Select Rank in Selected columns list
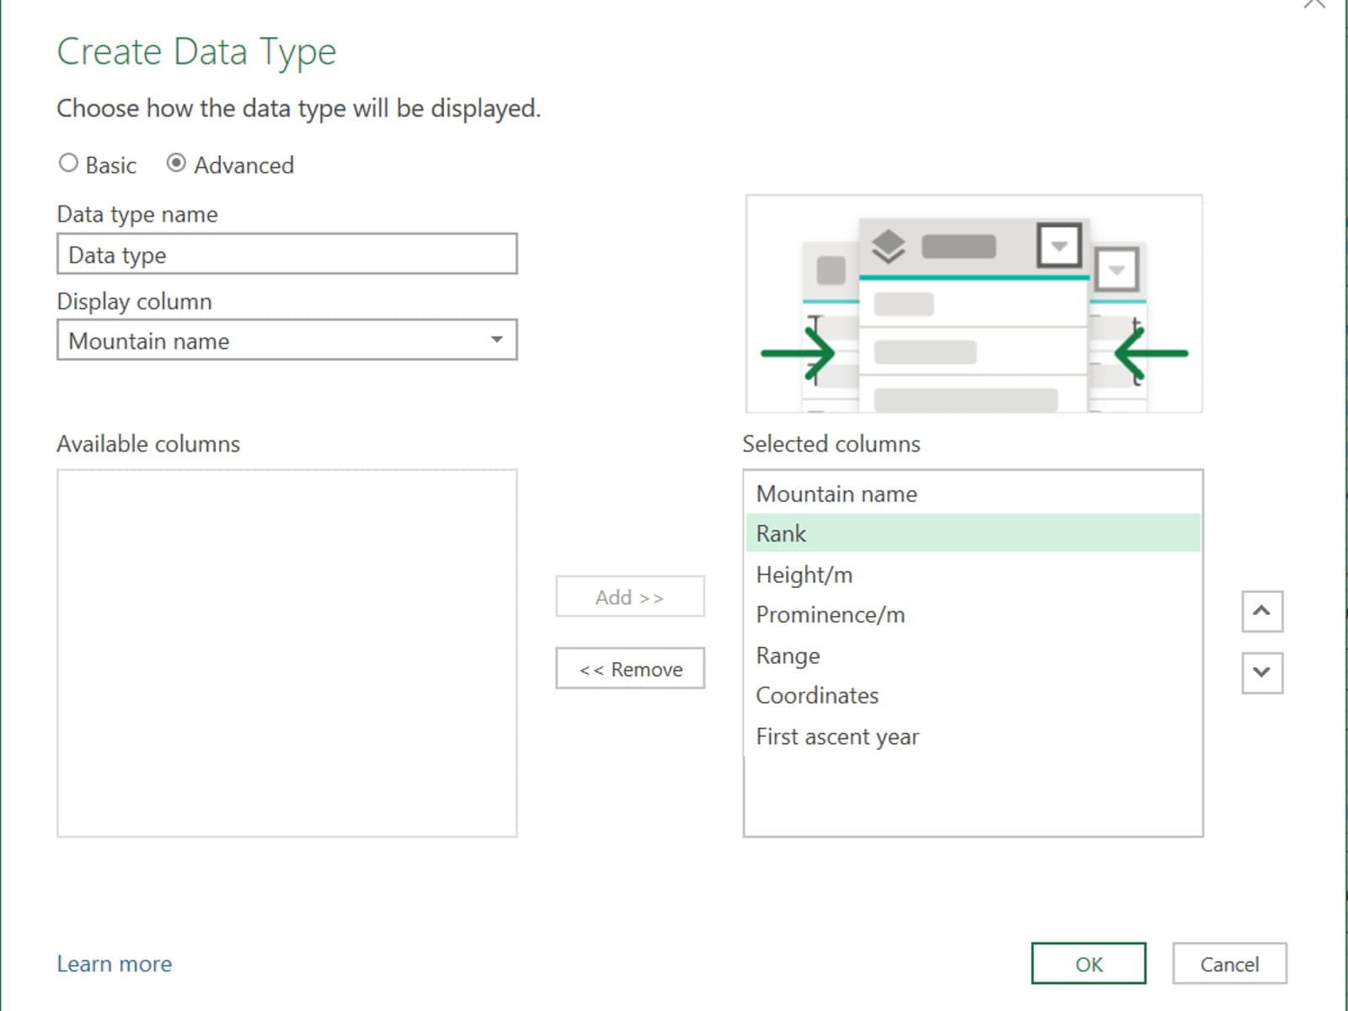 point(781,534)
